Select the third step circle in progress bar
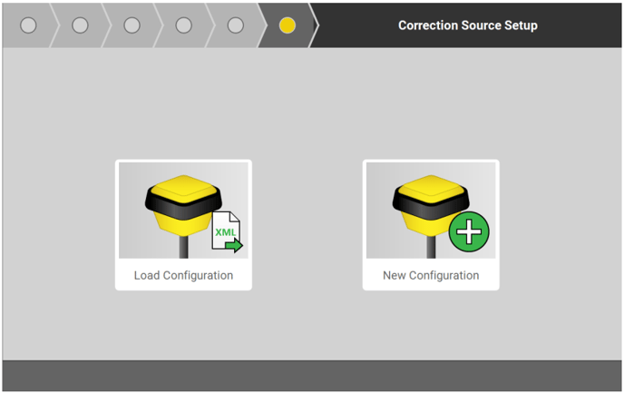Image resolution: width=624 pixels, height=393 pixels. click(132, 25)
